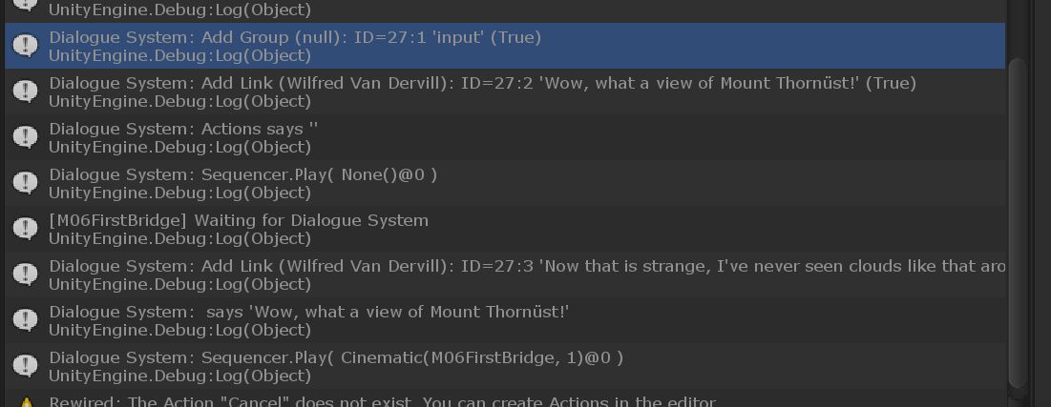
Task: Select the "Actions says ''" log entry
Action: coord(505,137)
